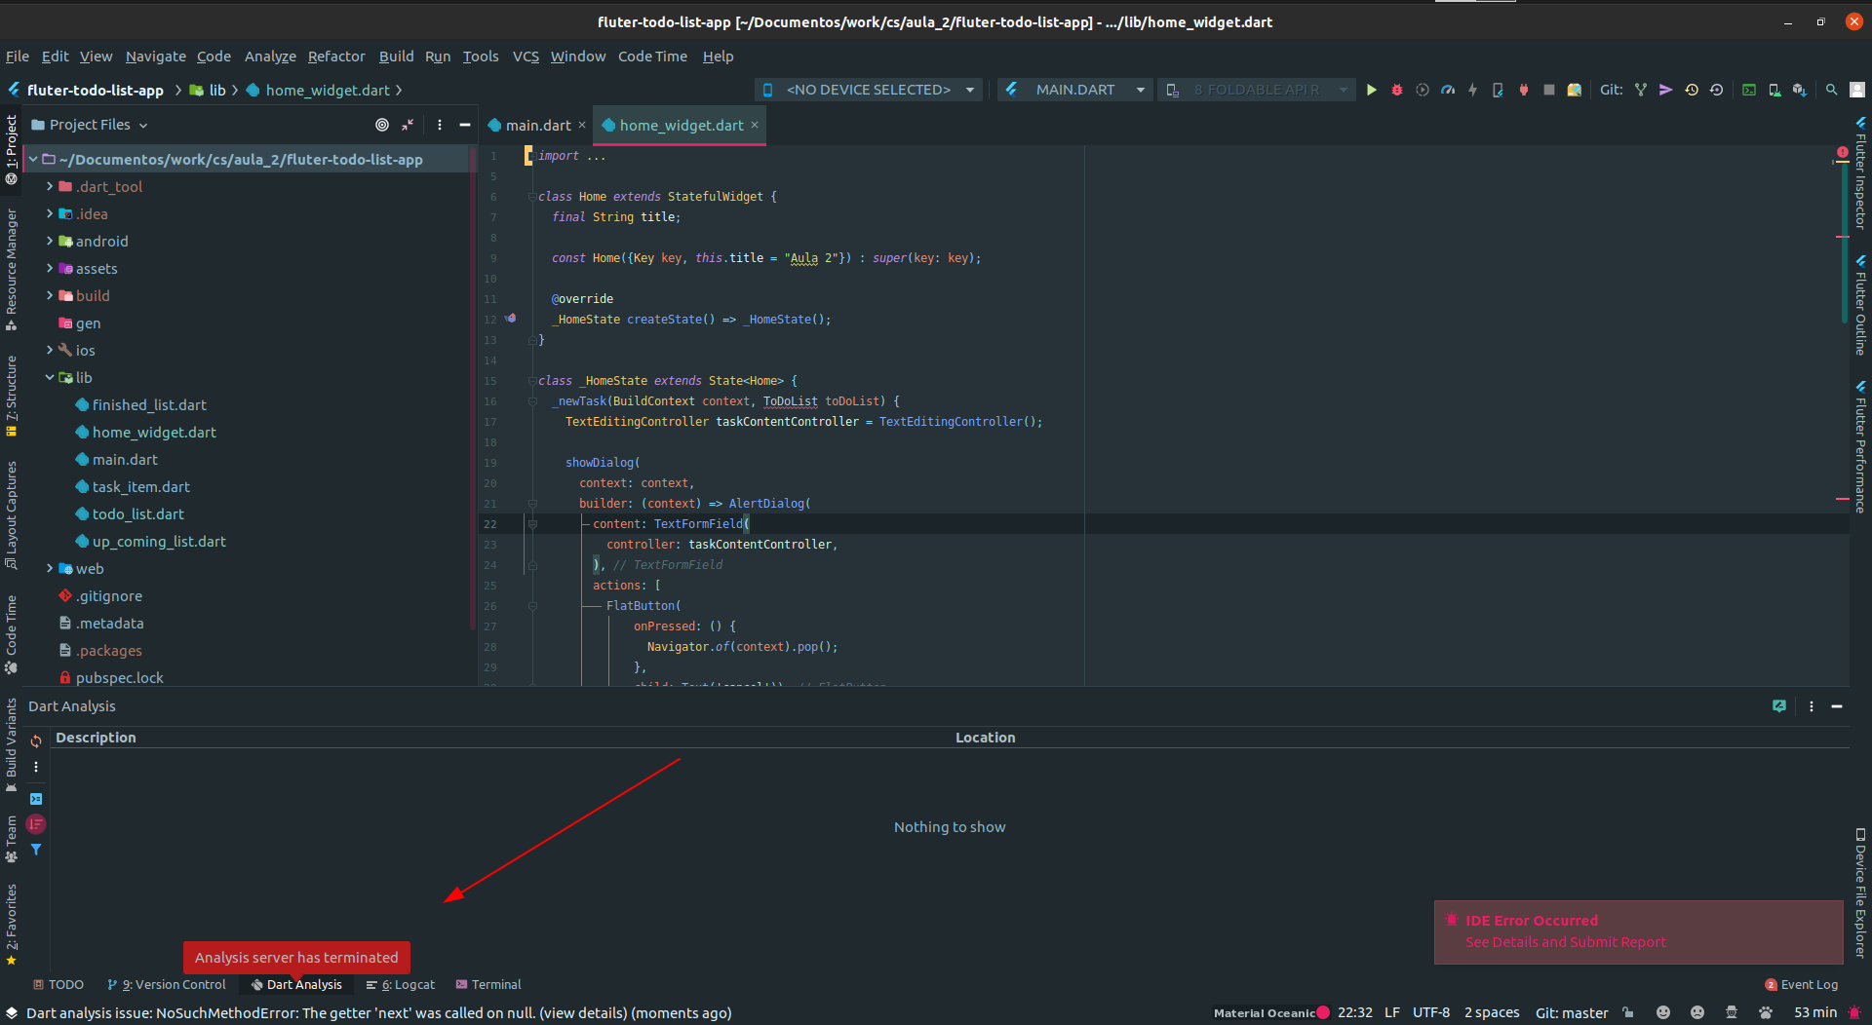Push commits using the Git push icon

tap(1666, 90)
